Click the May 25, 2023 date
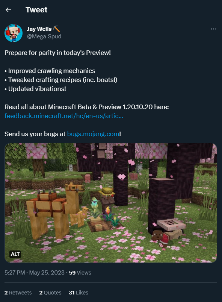222x302 pixels. point(47,273)
